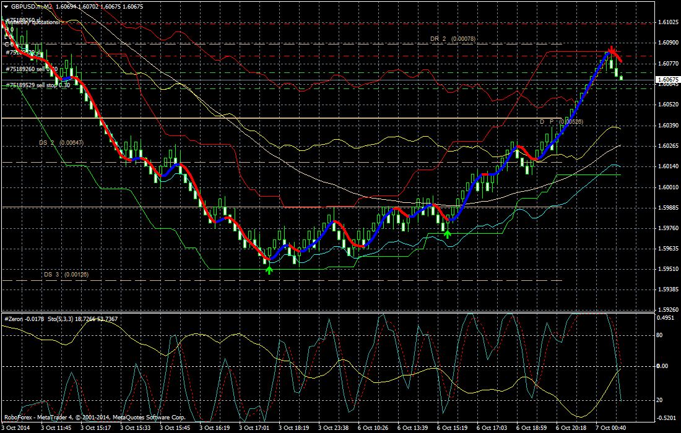Click the #Zeron -0.0178 indicator label
The image size is (681, 433).
(24, 319)
